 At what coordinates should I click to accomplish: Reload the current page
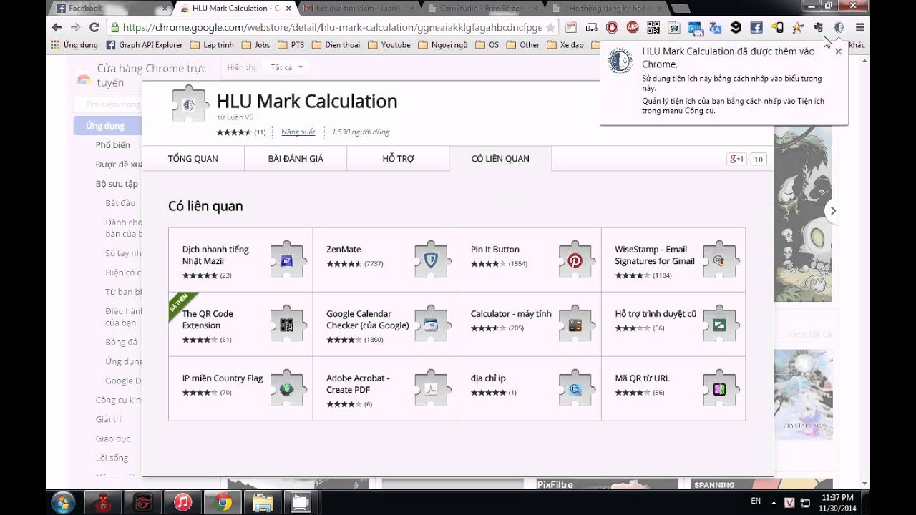pos(94,27)
